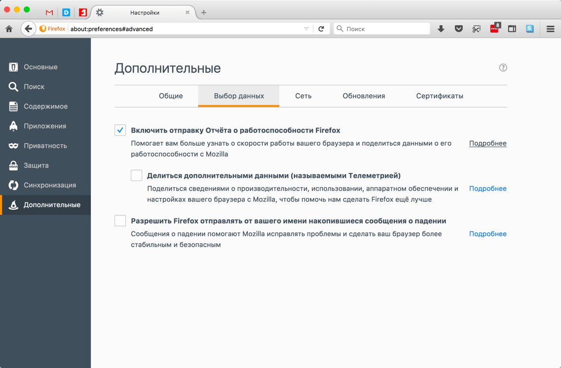Enable the Telemetry data sharing checkbox
Screen dimensions: 561x368
tap(136, 175)
